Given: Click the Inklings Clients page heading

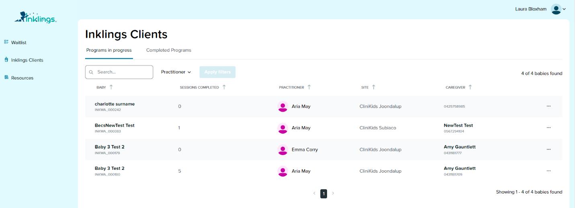Looking at the screenshot, I should pos(126,35).
